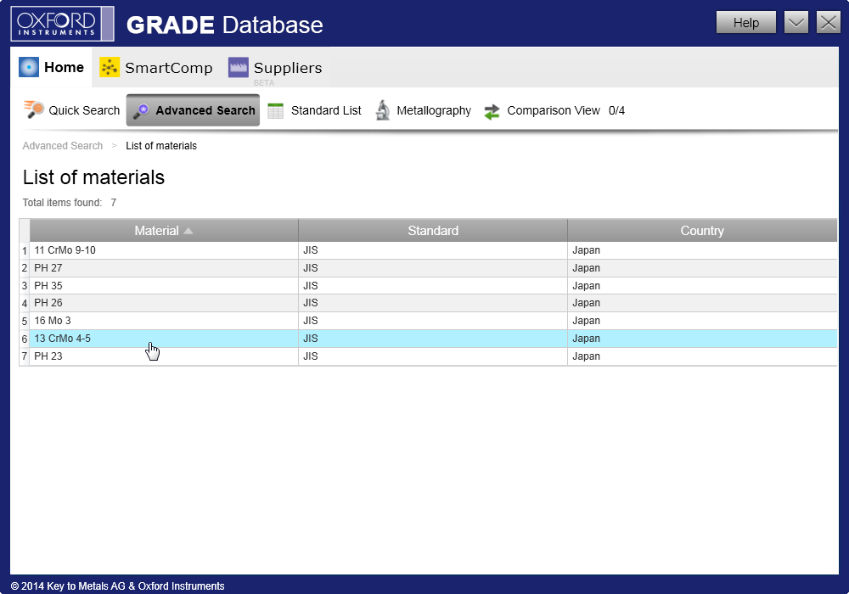Go back via Advanced Search breadcrumb

pos(62,145)
